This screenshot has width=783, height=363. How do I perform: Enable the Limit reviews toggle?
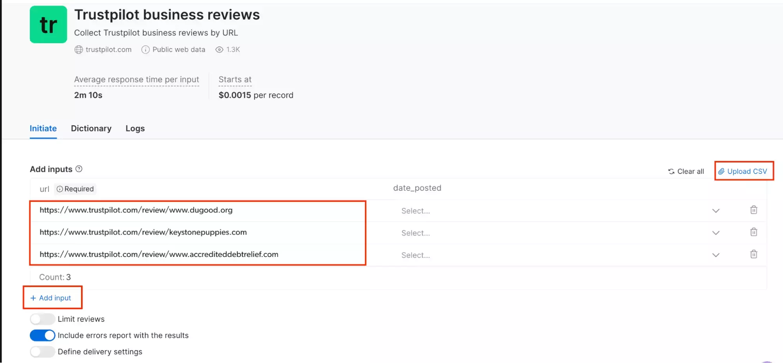pos(42,319)
